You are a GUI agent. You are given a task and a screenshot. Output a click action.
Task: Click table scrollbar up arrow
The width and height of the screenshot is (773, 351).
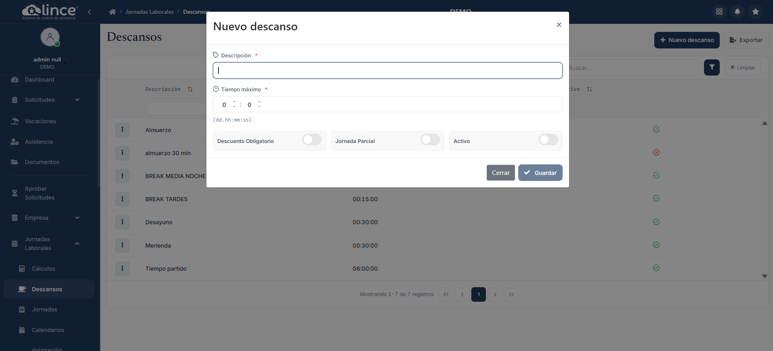[x=765, y=123]
